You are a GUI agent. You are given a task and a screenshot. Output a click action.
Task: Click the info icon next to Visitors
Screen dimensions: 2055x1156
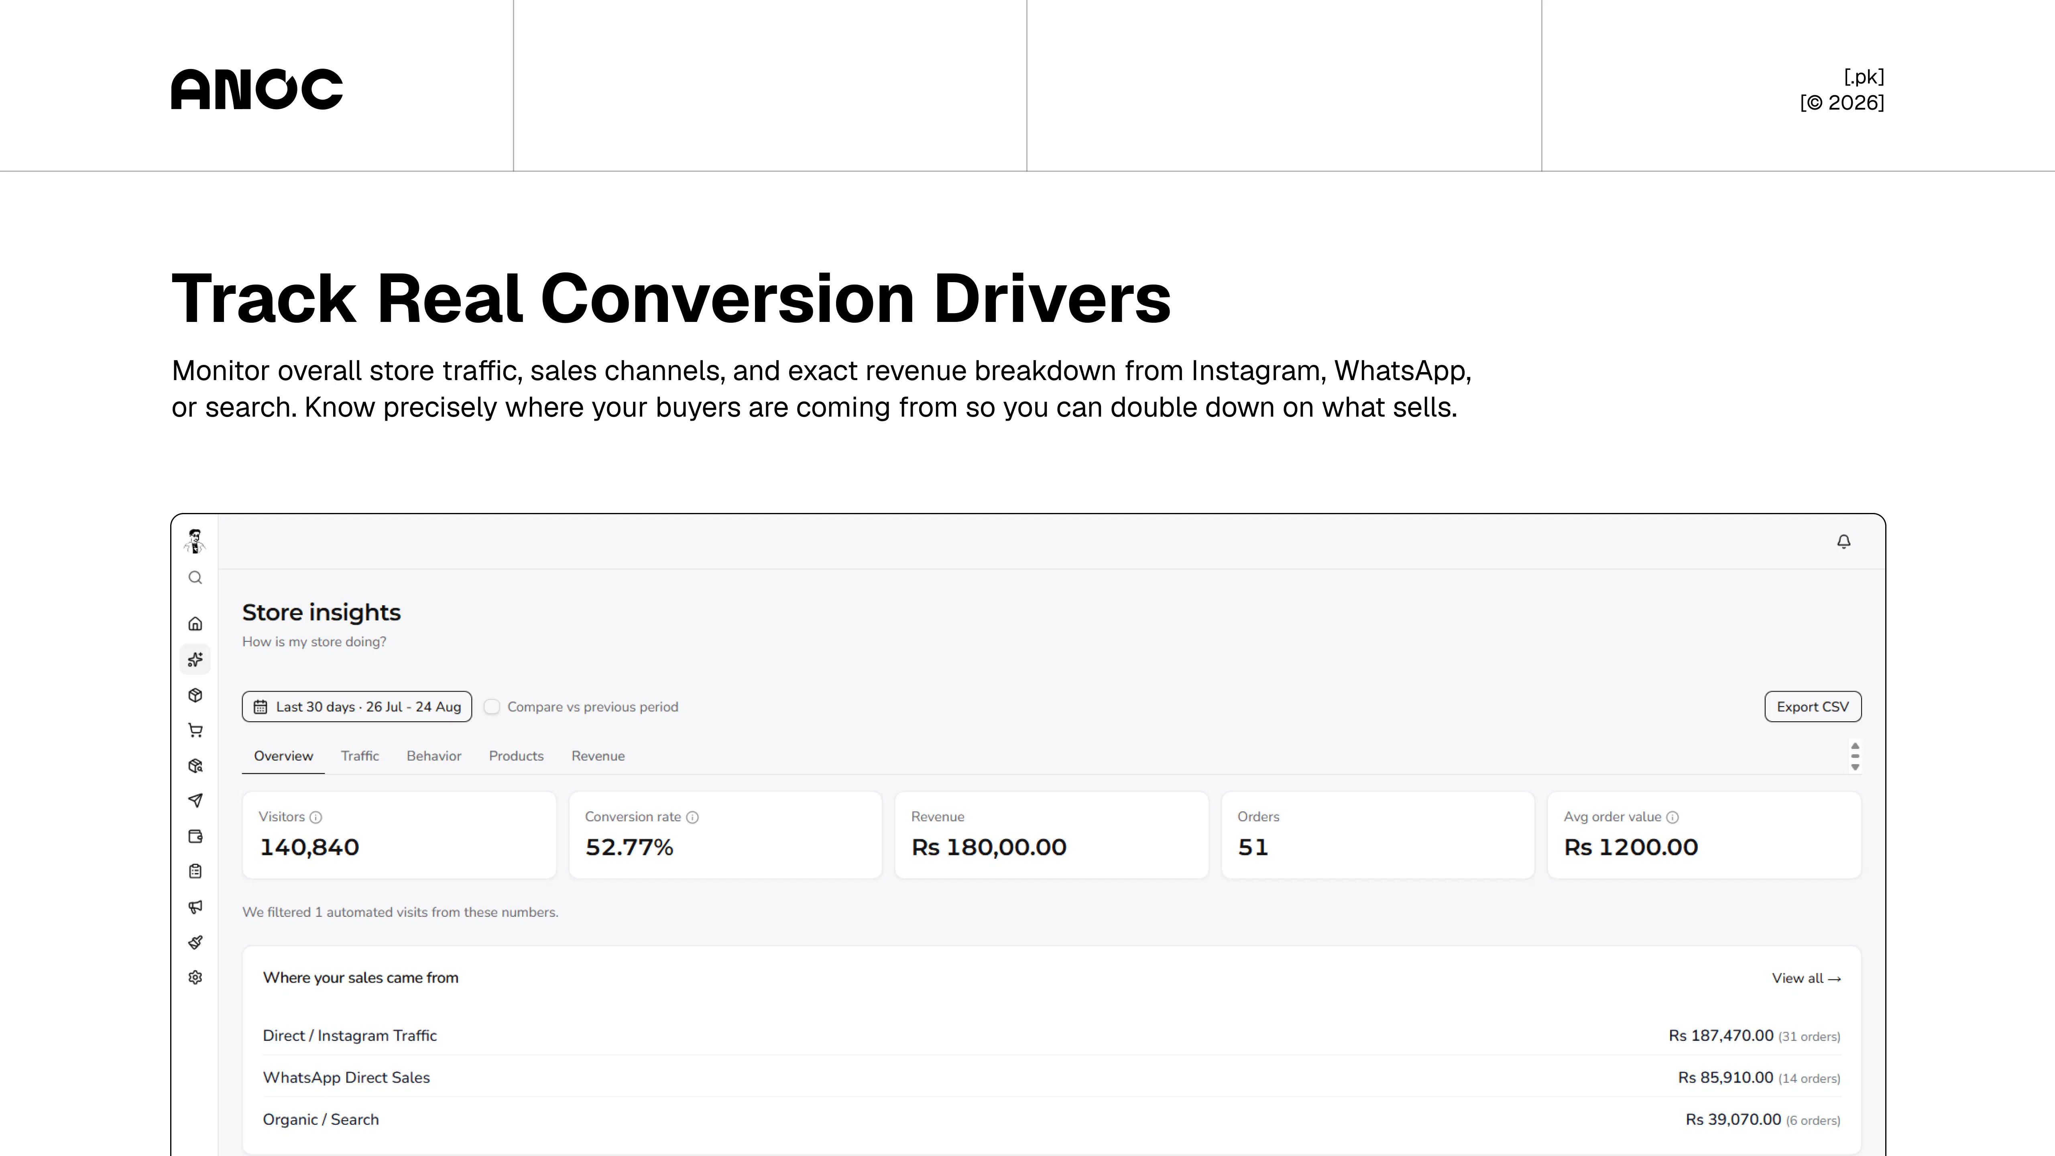pos(316,817)
